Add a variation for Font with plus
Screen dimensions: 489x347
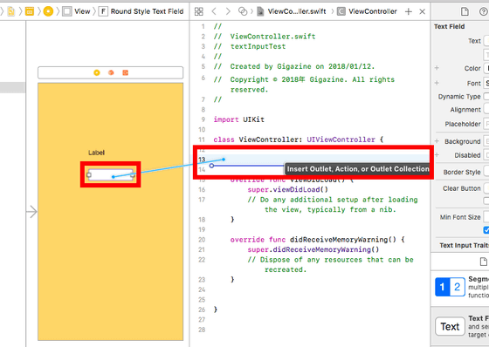(437, 83)
